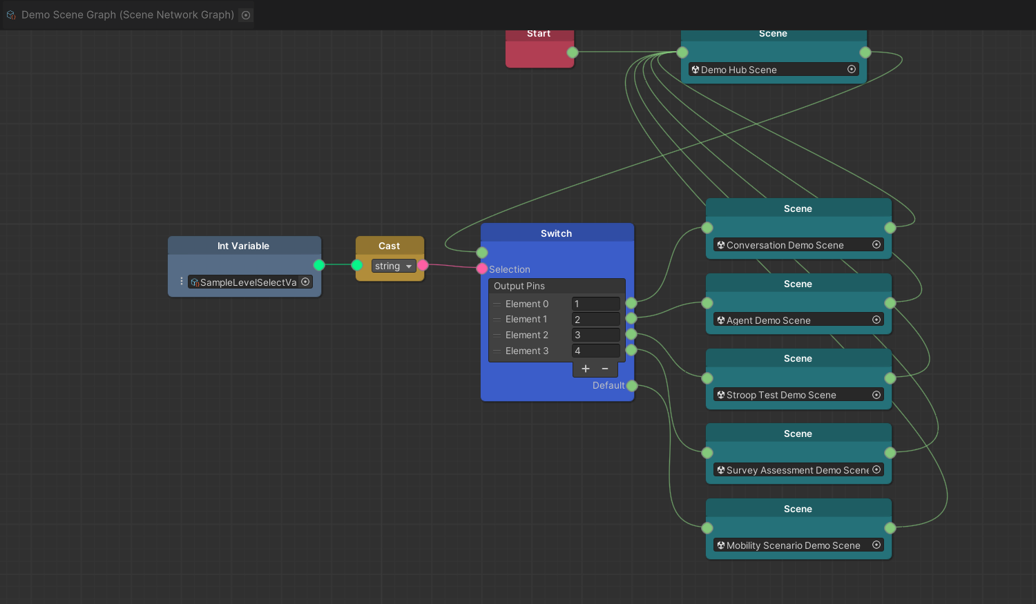
Task: Click the Cast node pink output port
Action: coord(423,265)
